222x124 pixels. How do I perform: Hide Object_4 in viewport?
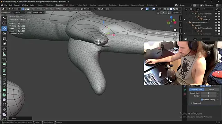(x=216, y=19)
